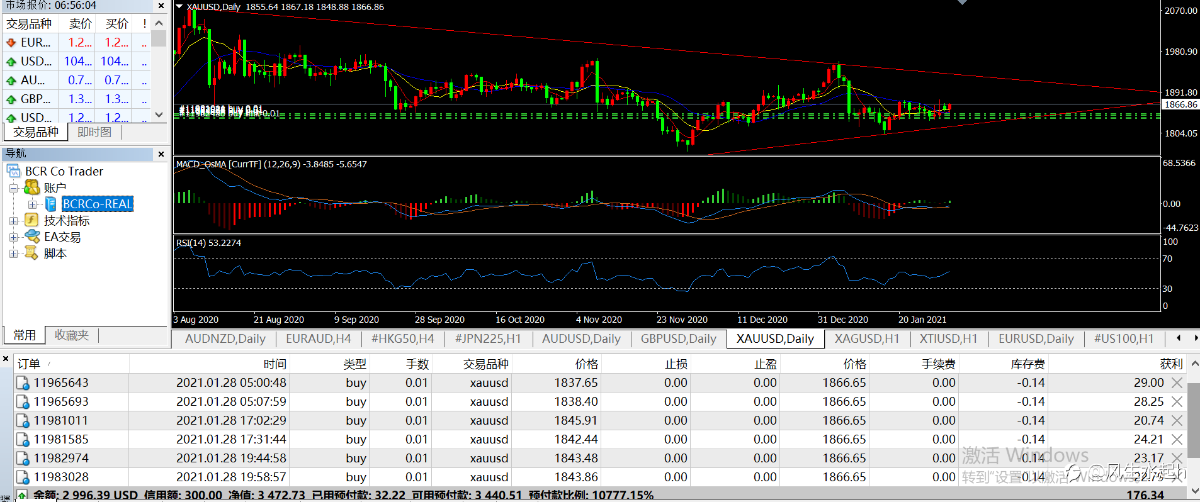Click the 1866.86 current price marker

1180,104
